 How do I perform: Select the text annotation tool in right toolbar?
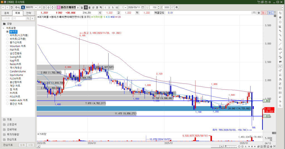280,53
